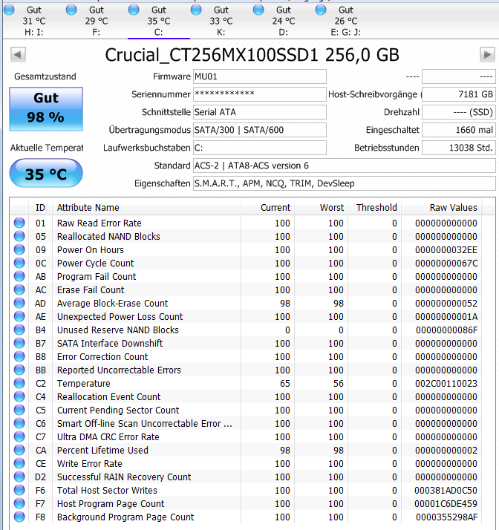Image resolution: width=499 pixels, height=530 pixels.
Task: Click the Host-Schreibvorgänge 7181 GB value
Action: 459,94
